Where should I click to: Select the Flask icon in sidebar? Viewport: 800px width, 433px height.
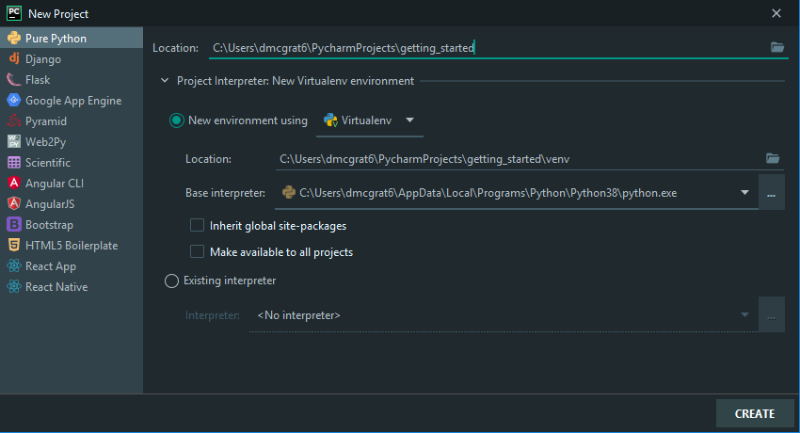coord(14,80)
